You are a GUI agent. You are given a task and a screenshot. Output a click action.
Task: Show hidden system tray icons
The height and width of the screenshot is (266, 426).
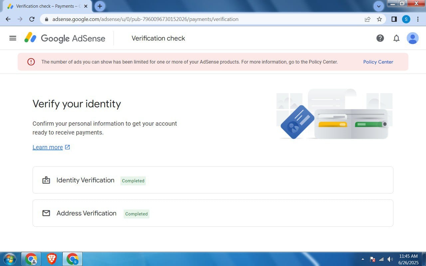tap(363, 259)
